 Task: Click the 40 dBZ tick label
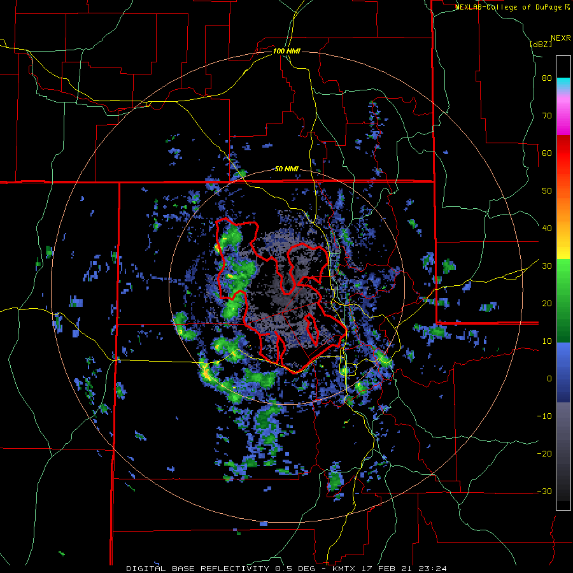[x=547, y=229]
